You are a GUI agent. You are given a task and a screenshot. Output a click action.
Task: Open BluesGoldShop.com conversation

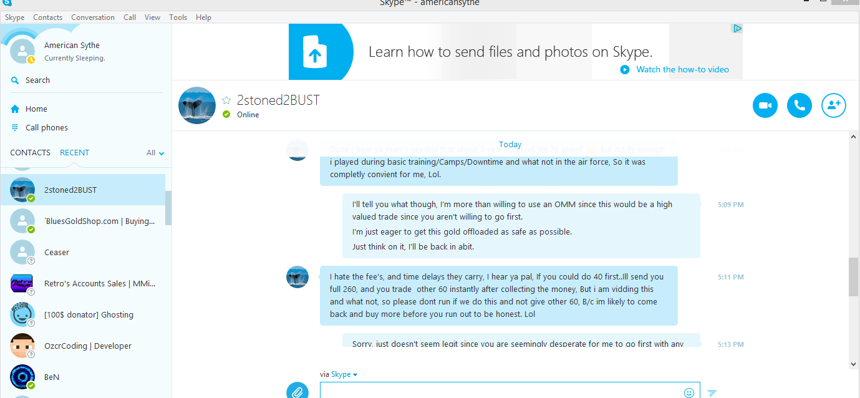click(83, 221)
